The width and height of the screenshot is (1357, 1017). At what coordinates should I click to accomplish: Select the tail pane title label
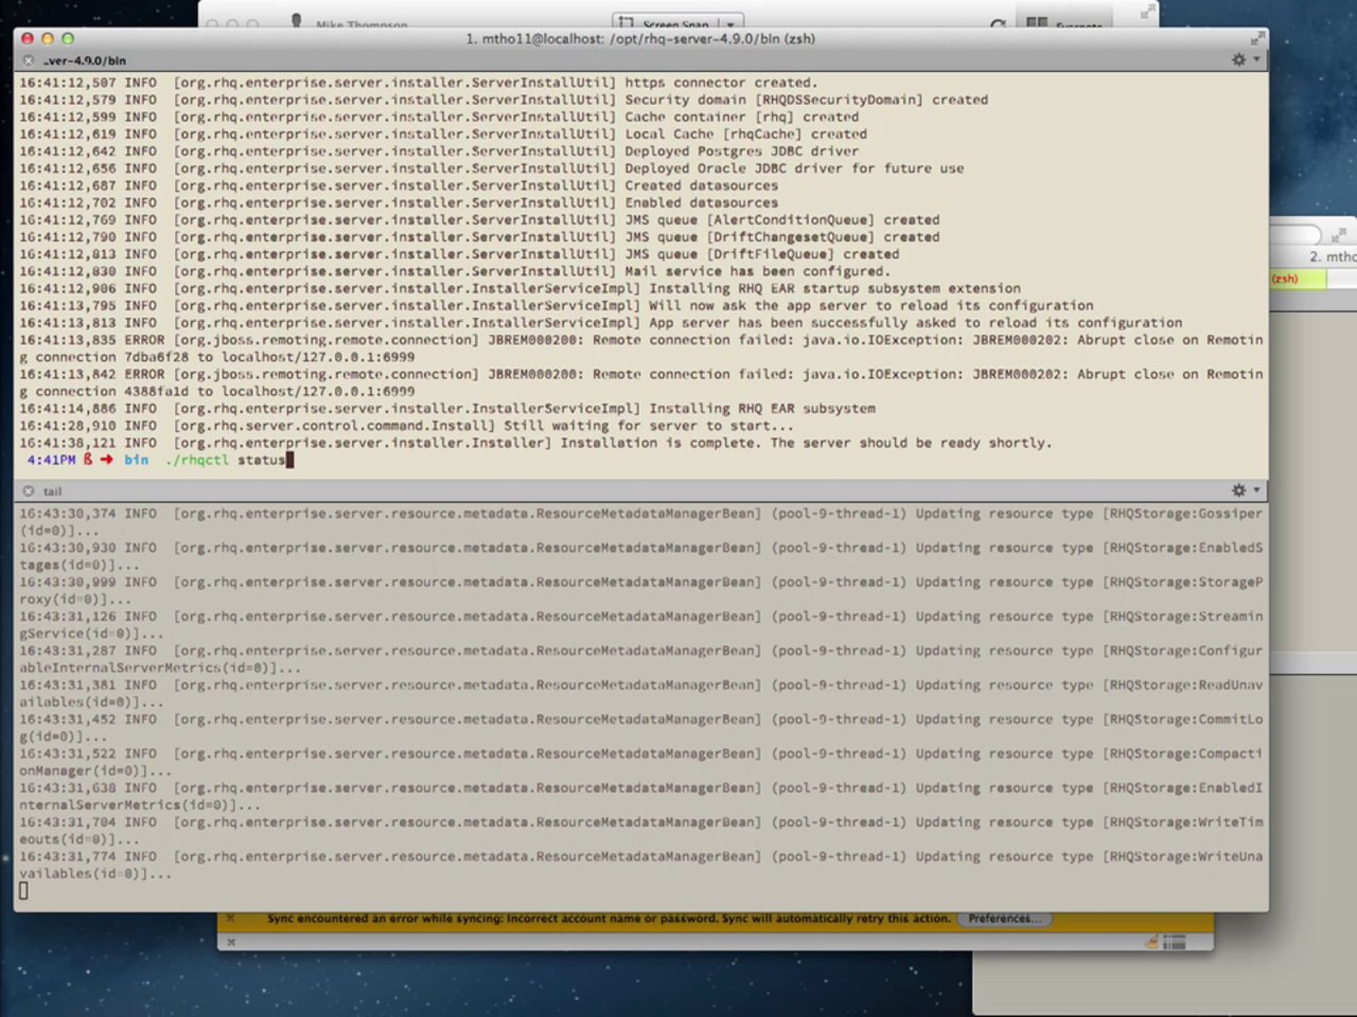[x=52, y=491]
